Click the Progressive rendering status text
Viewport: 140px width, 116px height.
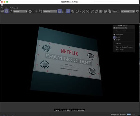click(119, 114)
